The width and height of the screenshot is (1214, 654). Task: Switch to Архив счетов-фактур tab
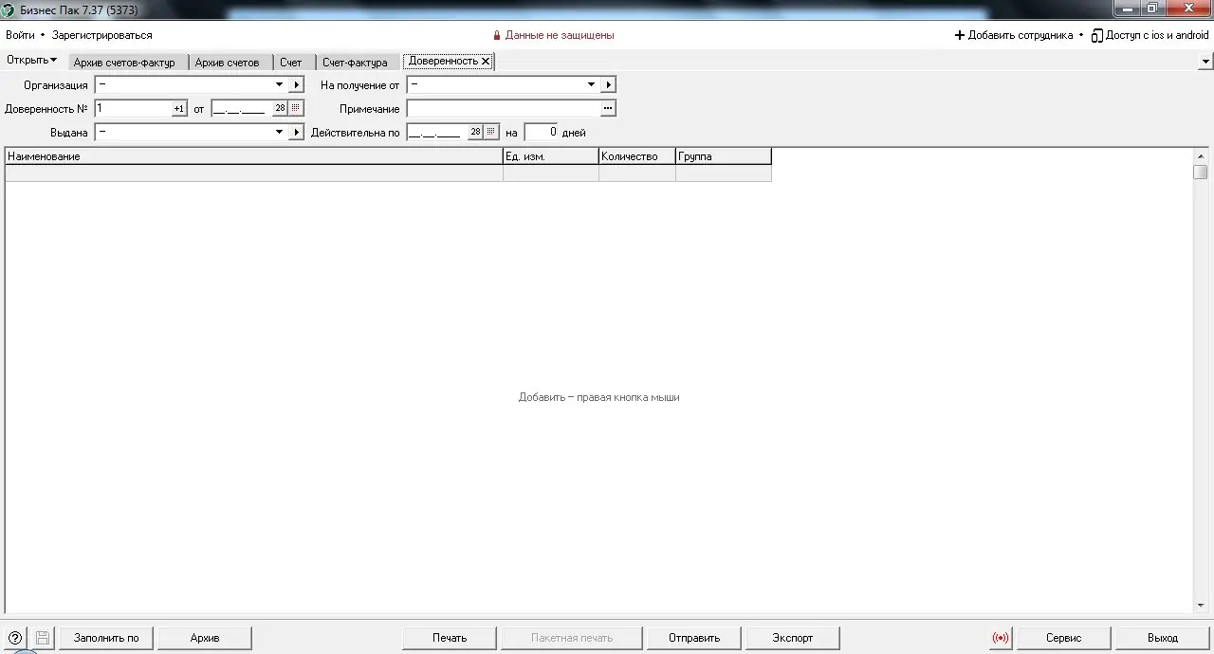(124, 63)
